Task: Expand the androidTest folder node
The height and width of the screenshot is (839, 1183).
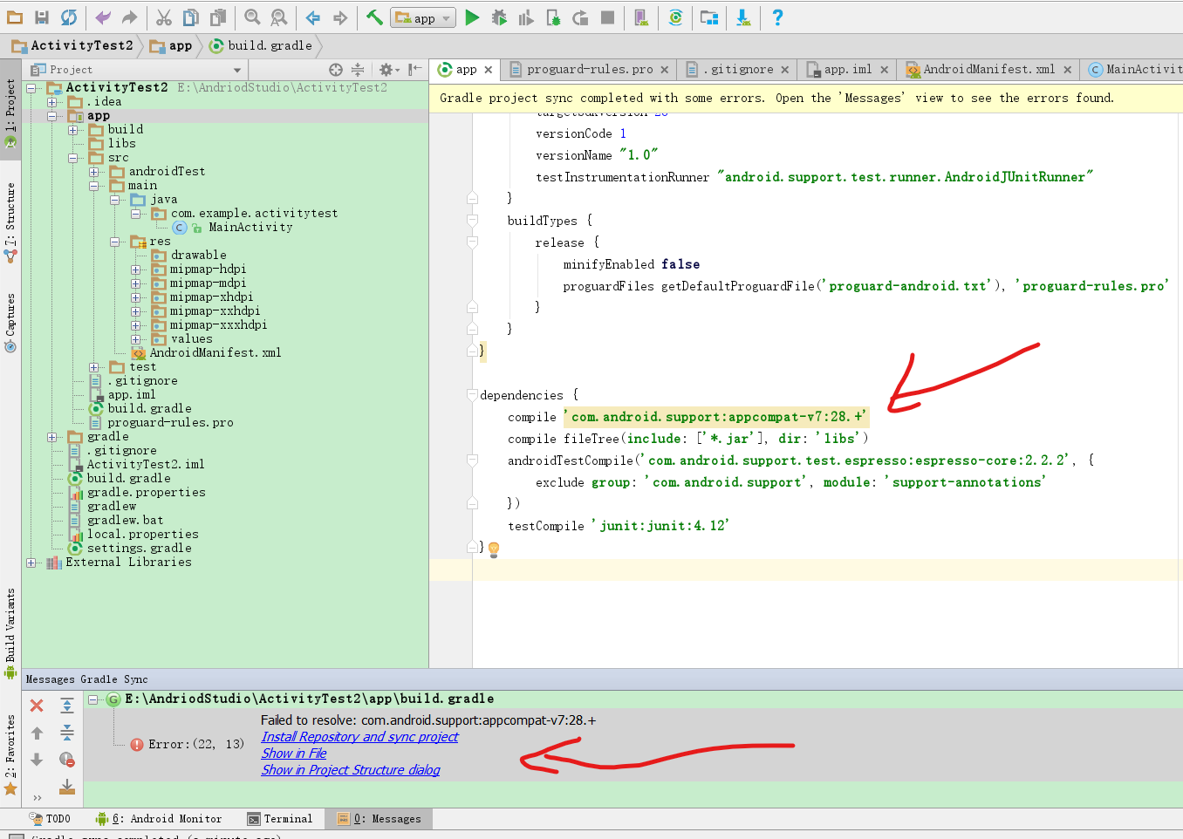Action: click(94, 172)
